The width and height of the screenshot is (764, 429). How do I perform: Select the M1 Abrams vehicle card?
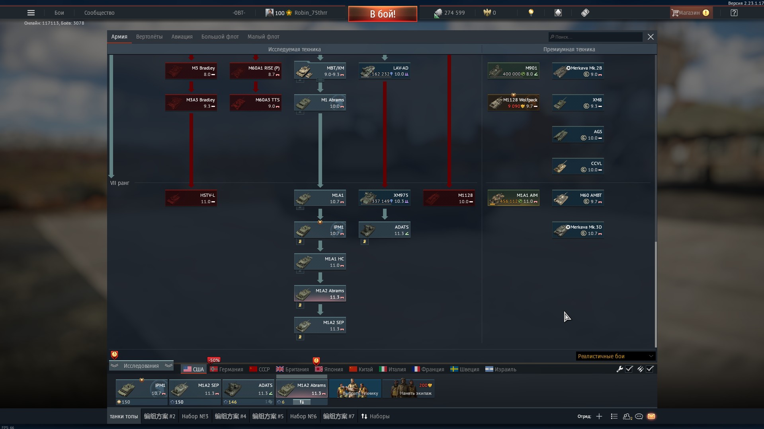click(x=320, y=103)
